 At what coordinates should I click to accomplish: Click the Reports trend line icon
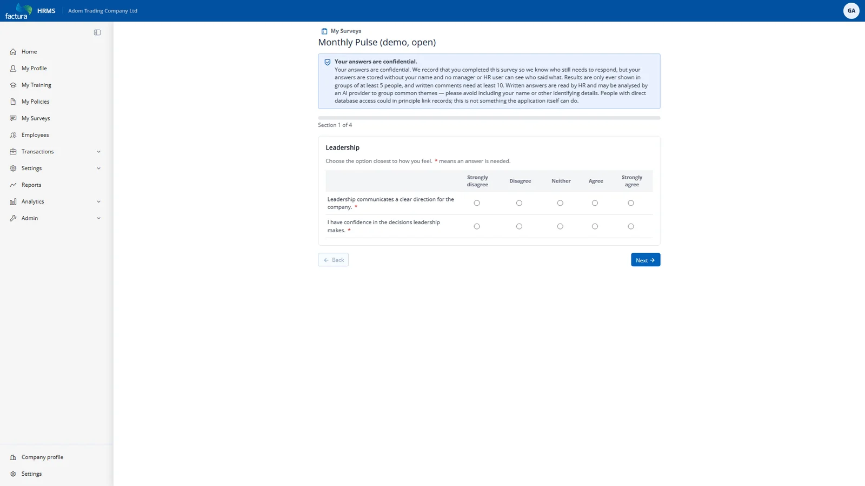coord(13,185)
